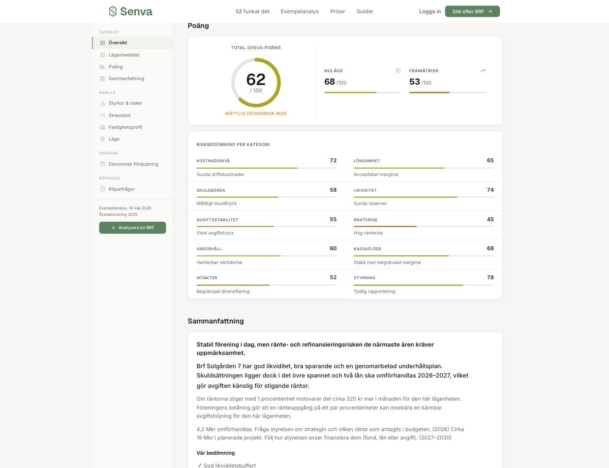Viewport: 609px width, 468px height.
Task: Open Köparfrågor in the sidebar
Action: 133,189
